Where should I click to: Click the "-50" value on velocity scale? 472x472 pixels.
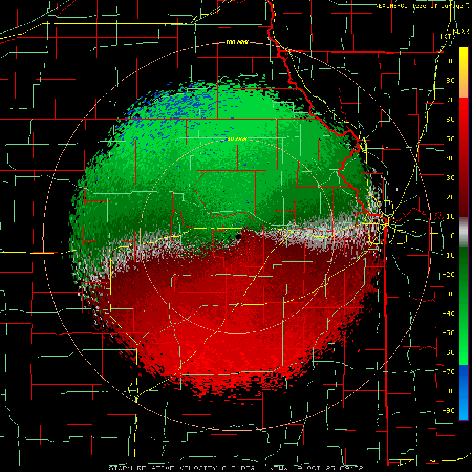pyautogui.click(x=448, y=333)
